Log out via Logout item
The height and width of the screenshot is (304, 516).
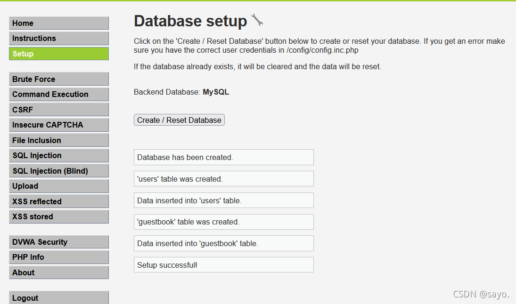(59, 298)
